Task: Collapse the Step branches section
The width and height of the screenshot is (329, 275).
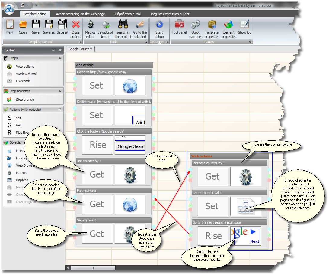Action: coord(60,91)
